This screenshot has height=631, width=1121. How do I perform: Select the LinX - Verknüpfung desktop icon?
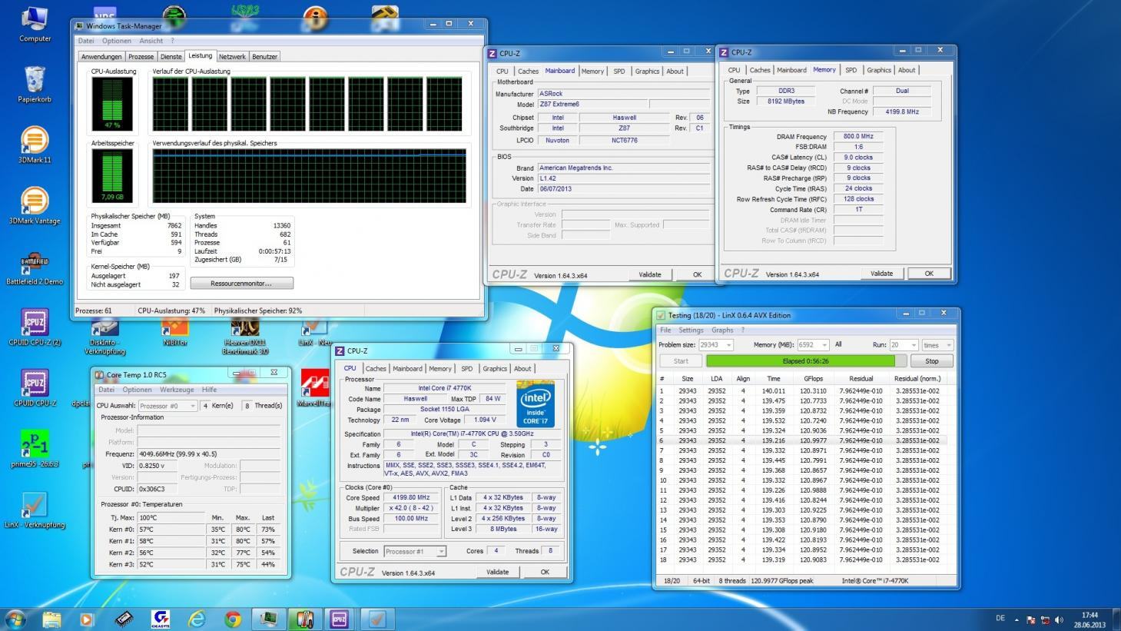point(35,510)
